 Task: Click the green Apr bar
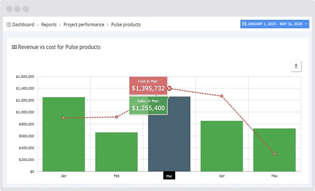click(222, 146)
